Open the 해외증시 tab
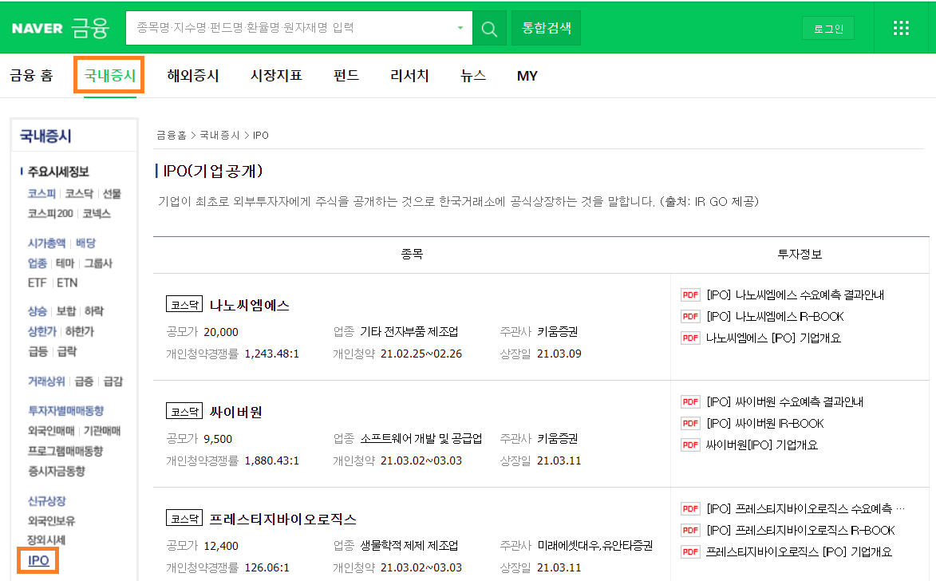936x581 pixels. point(193,76)
